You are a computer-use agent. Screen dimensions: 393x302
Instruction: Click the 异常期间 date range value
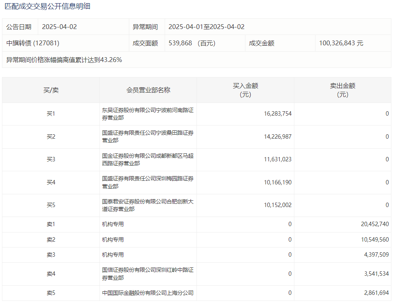tap(206, 27)
